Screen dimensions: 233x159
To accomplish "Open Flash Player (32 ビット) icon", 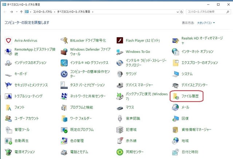I will click(120, 40).
